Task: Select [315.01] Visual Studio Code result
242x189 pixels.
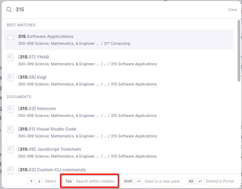Action: click(47, 129)
